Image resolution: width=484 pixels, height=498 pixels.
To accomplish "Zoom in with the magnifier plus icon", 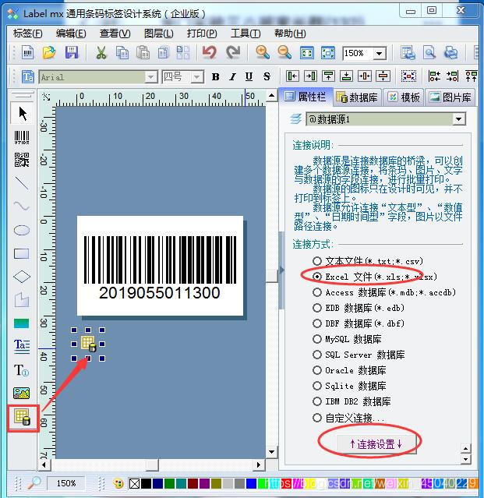I will point(263,53).
